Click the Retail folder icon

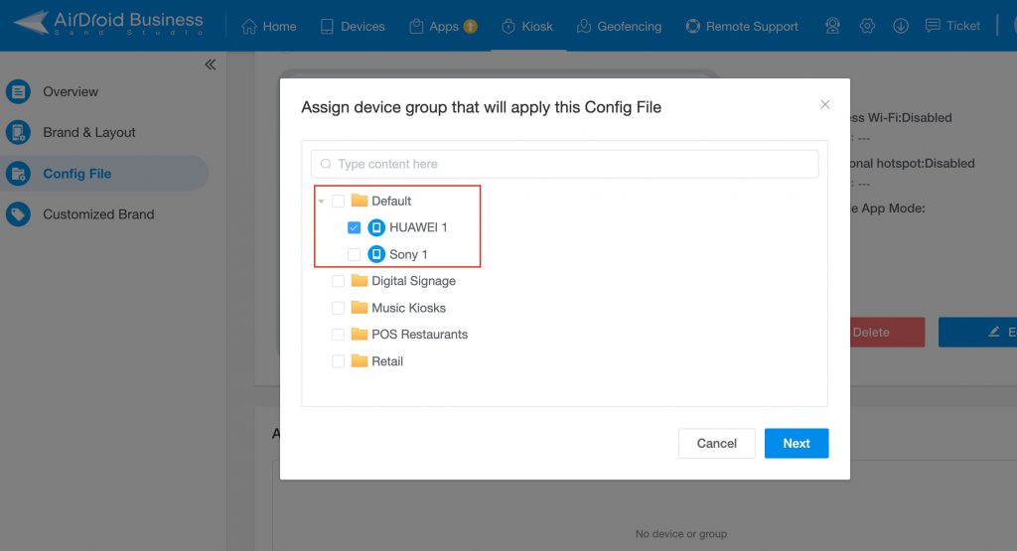tap(360, 360)
